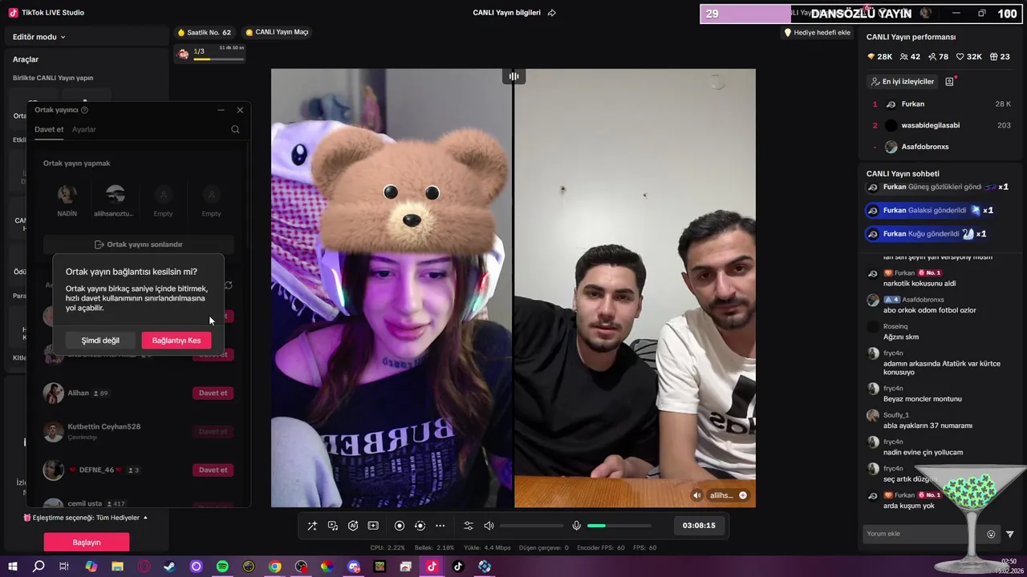Click the gift box 23 stat

pyautogui.click(x=1000, y=57)
